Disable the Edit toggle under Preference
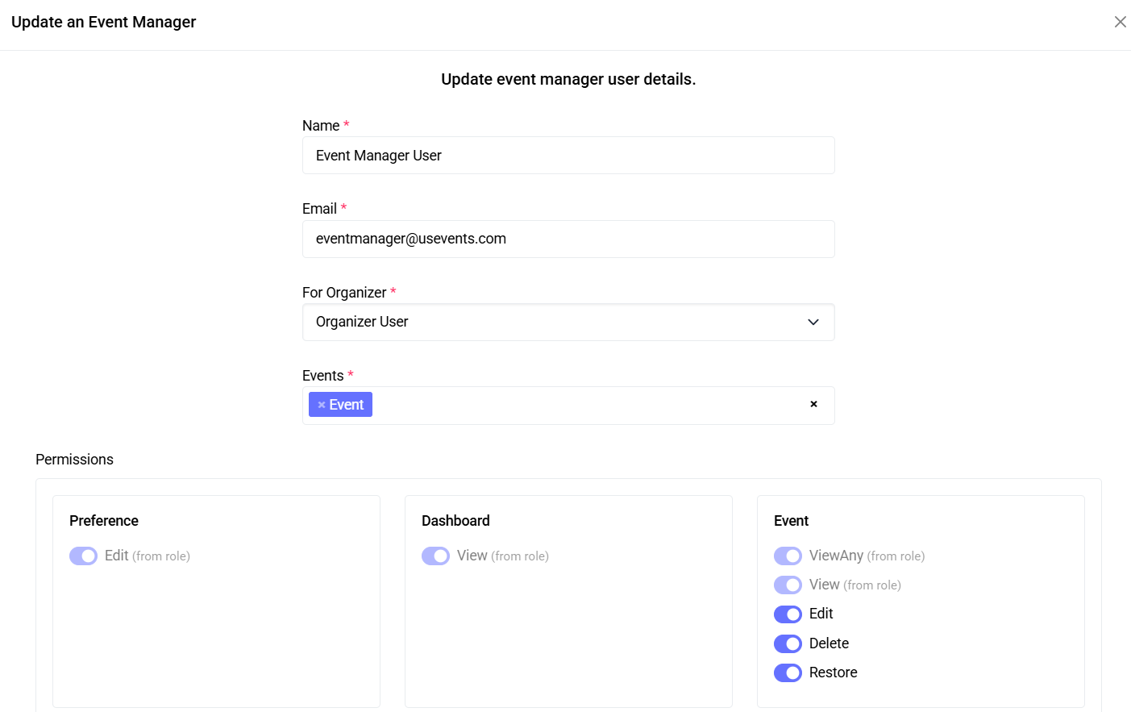Viewport: 1131px width, 712px height. coord(83,556)
